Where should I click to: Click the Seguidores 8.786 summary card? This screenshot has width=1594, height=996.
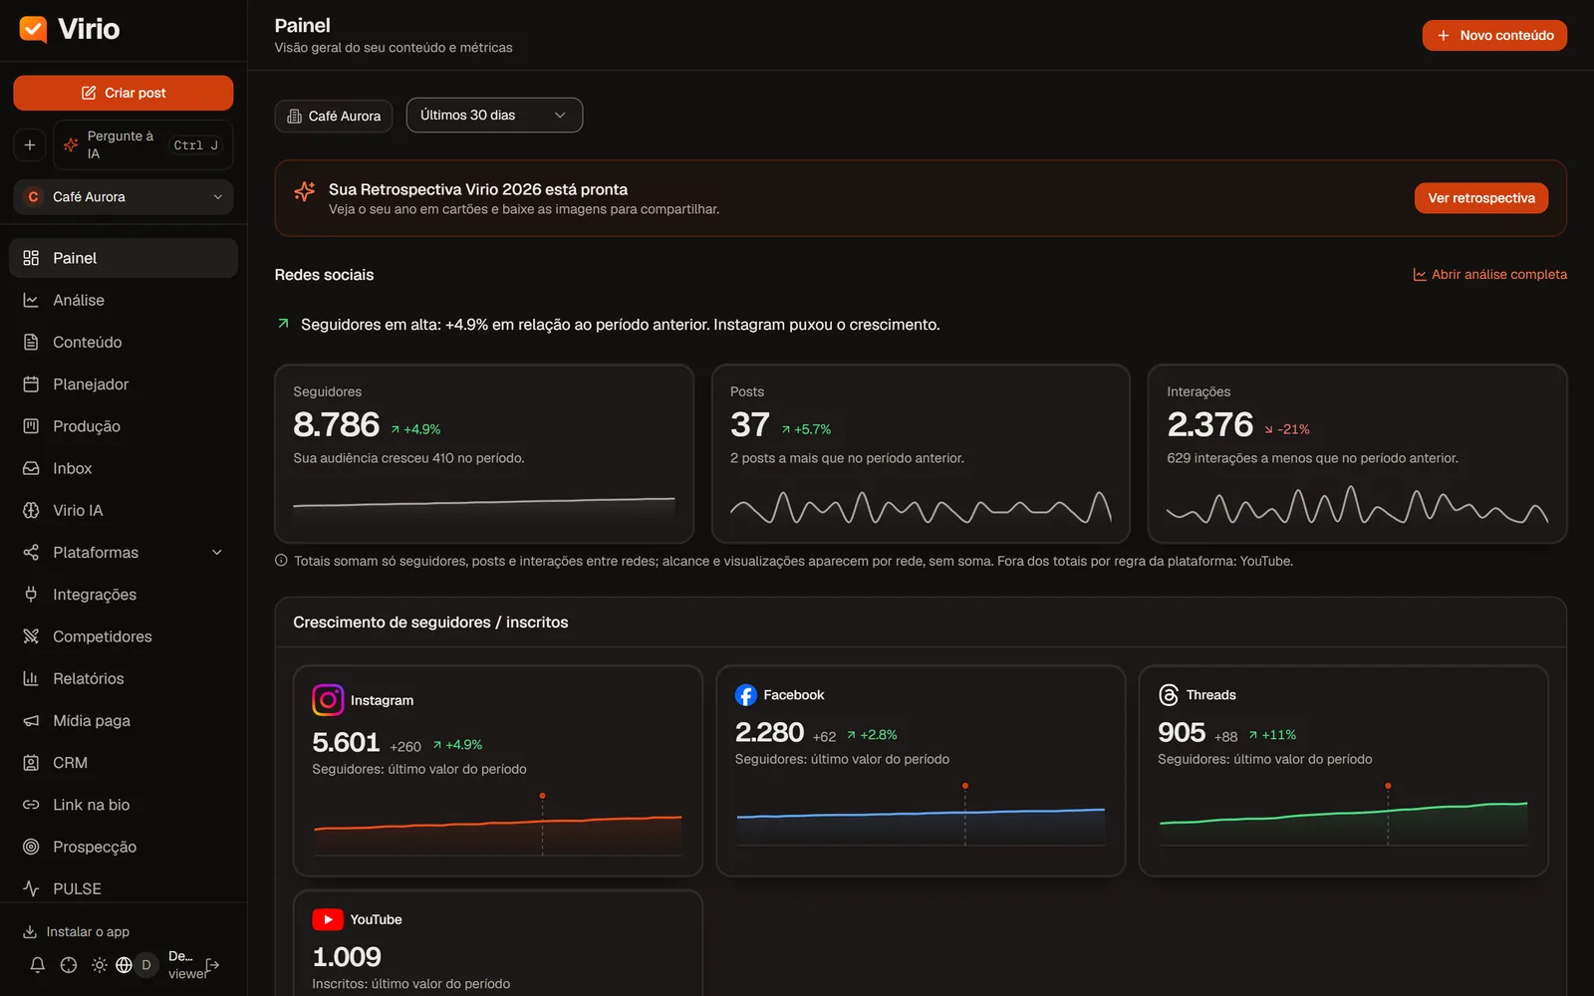(484, 453)
